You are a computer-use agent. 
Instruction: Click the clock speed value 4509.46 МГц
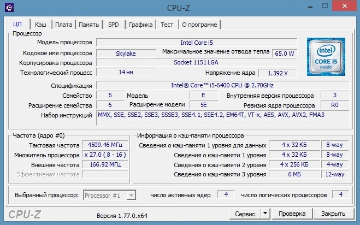pyautogui.click(x=105, y=145)
